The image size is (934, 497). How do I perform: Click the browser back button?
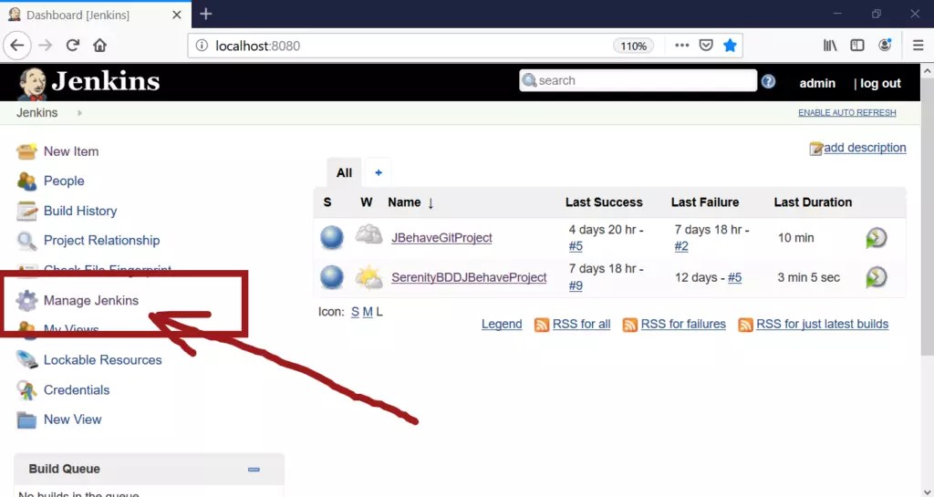[x=17, y=46]
